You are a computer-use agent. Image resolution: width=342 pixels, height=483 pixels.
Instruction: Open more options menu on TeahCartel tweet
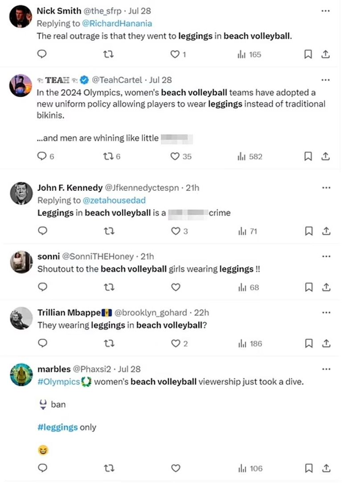[x=326, y=80]
